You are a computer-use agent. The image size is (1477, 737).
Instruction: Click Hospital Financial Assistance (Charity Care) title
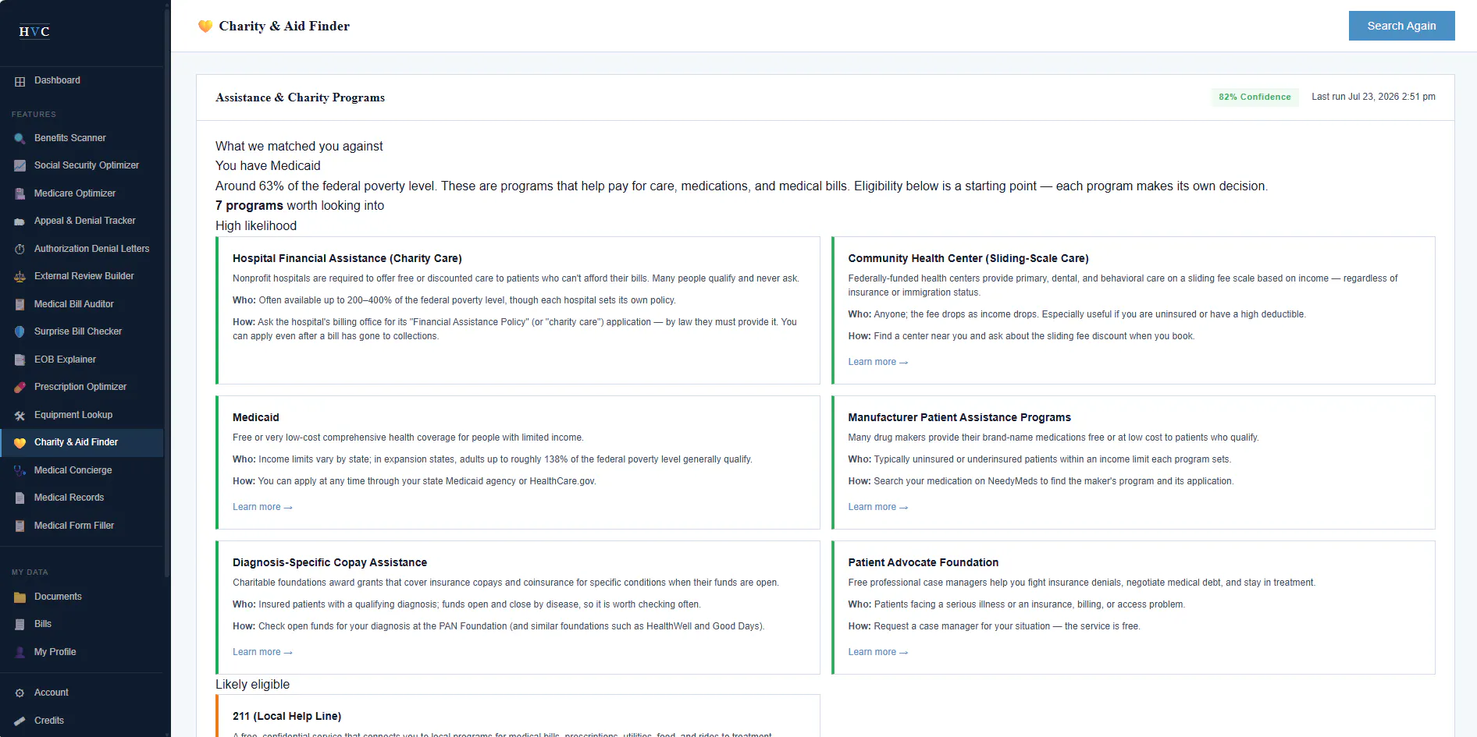coord(347,258)
